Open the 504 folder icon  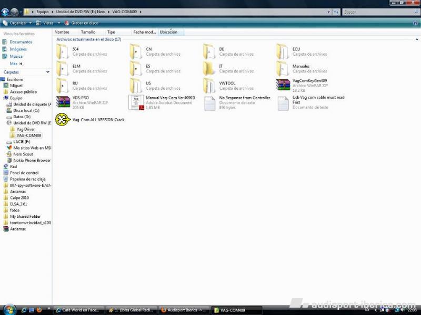tap(63, 51)
